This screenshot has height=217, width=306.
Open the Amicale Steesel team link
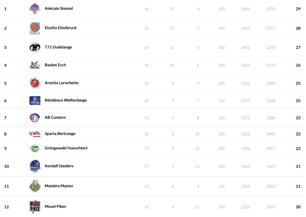[59, 9]
